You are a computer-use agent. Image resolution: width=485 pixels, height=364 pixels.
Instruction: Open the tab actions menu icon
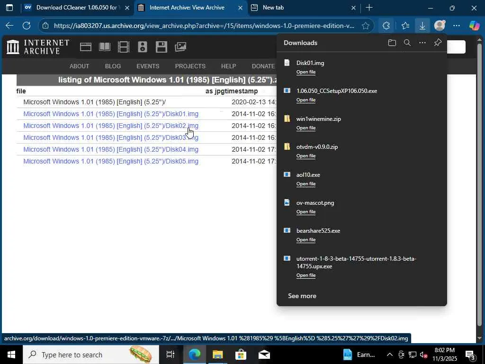coord(9,8)
